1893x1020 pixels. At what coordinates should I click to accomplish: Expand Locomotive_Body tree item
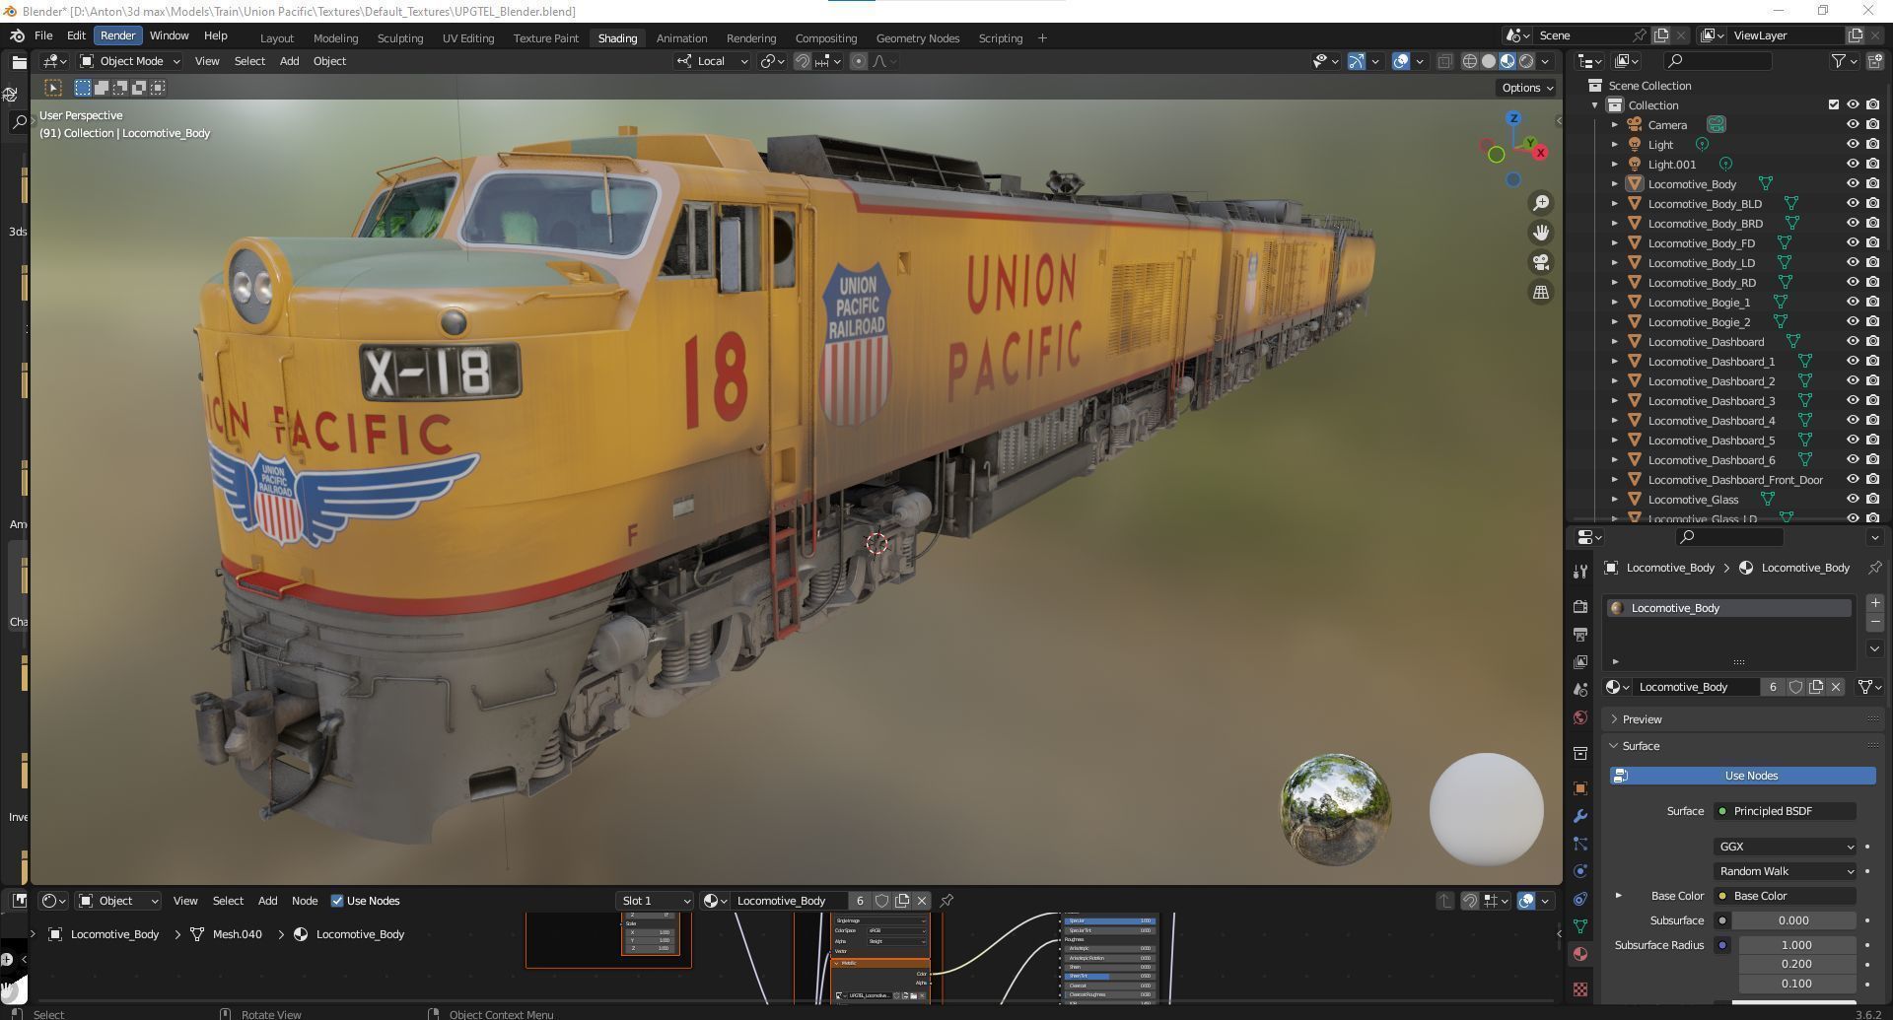click(x=1615, y=184)
